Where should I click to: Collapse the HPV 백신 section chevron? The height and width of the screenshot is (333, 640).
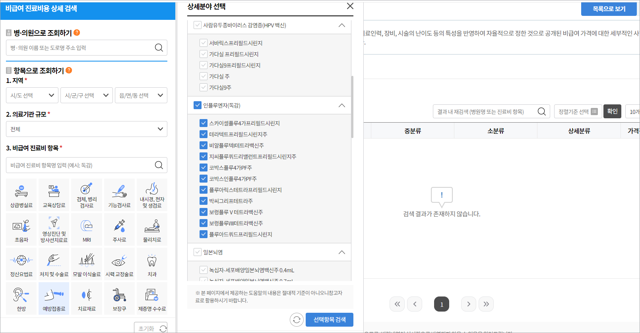pyautogui.click(x=342, y=25)
